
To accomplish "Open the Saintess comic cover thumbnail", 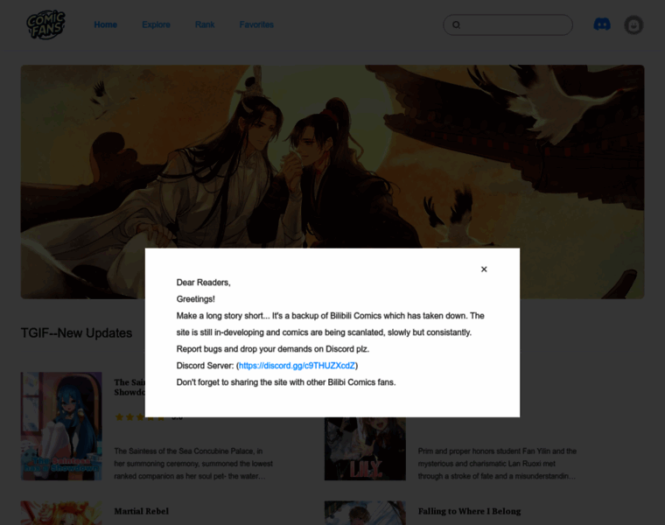I will coord(61,426).
